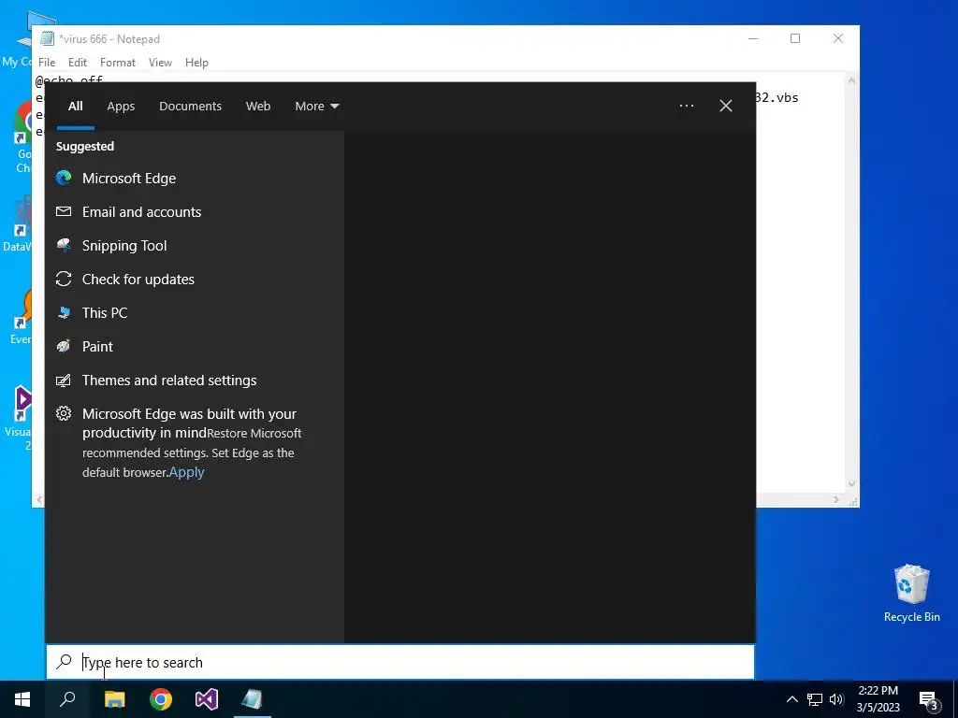Open network status tray icon

[x=815, y=699]
